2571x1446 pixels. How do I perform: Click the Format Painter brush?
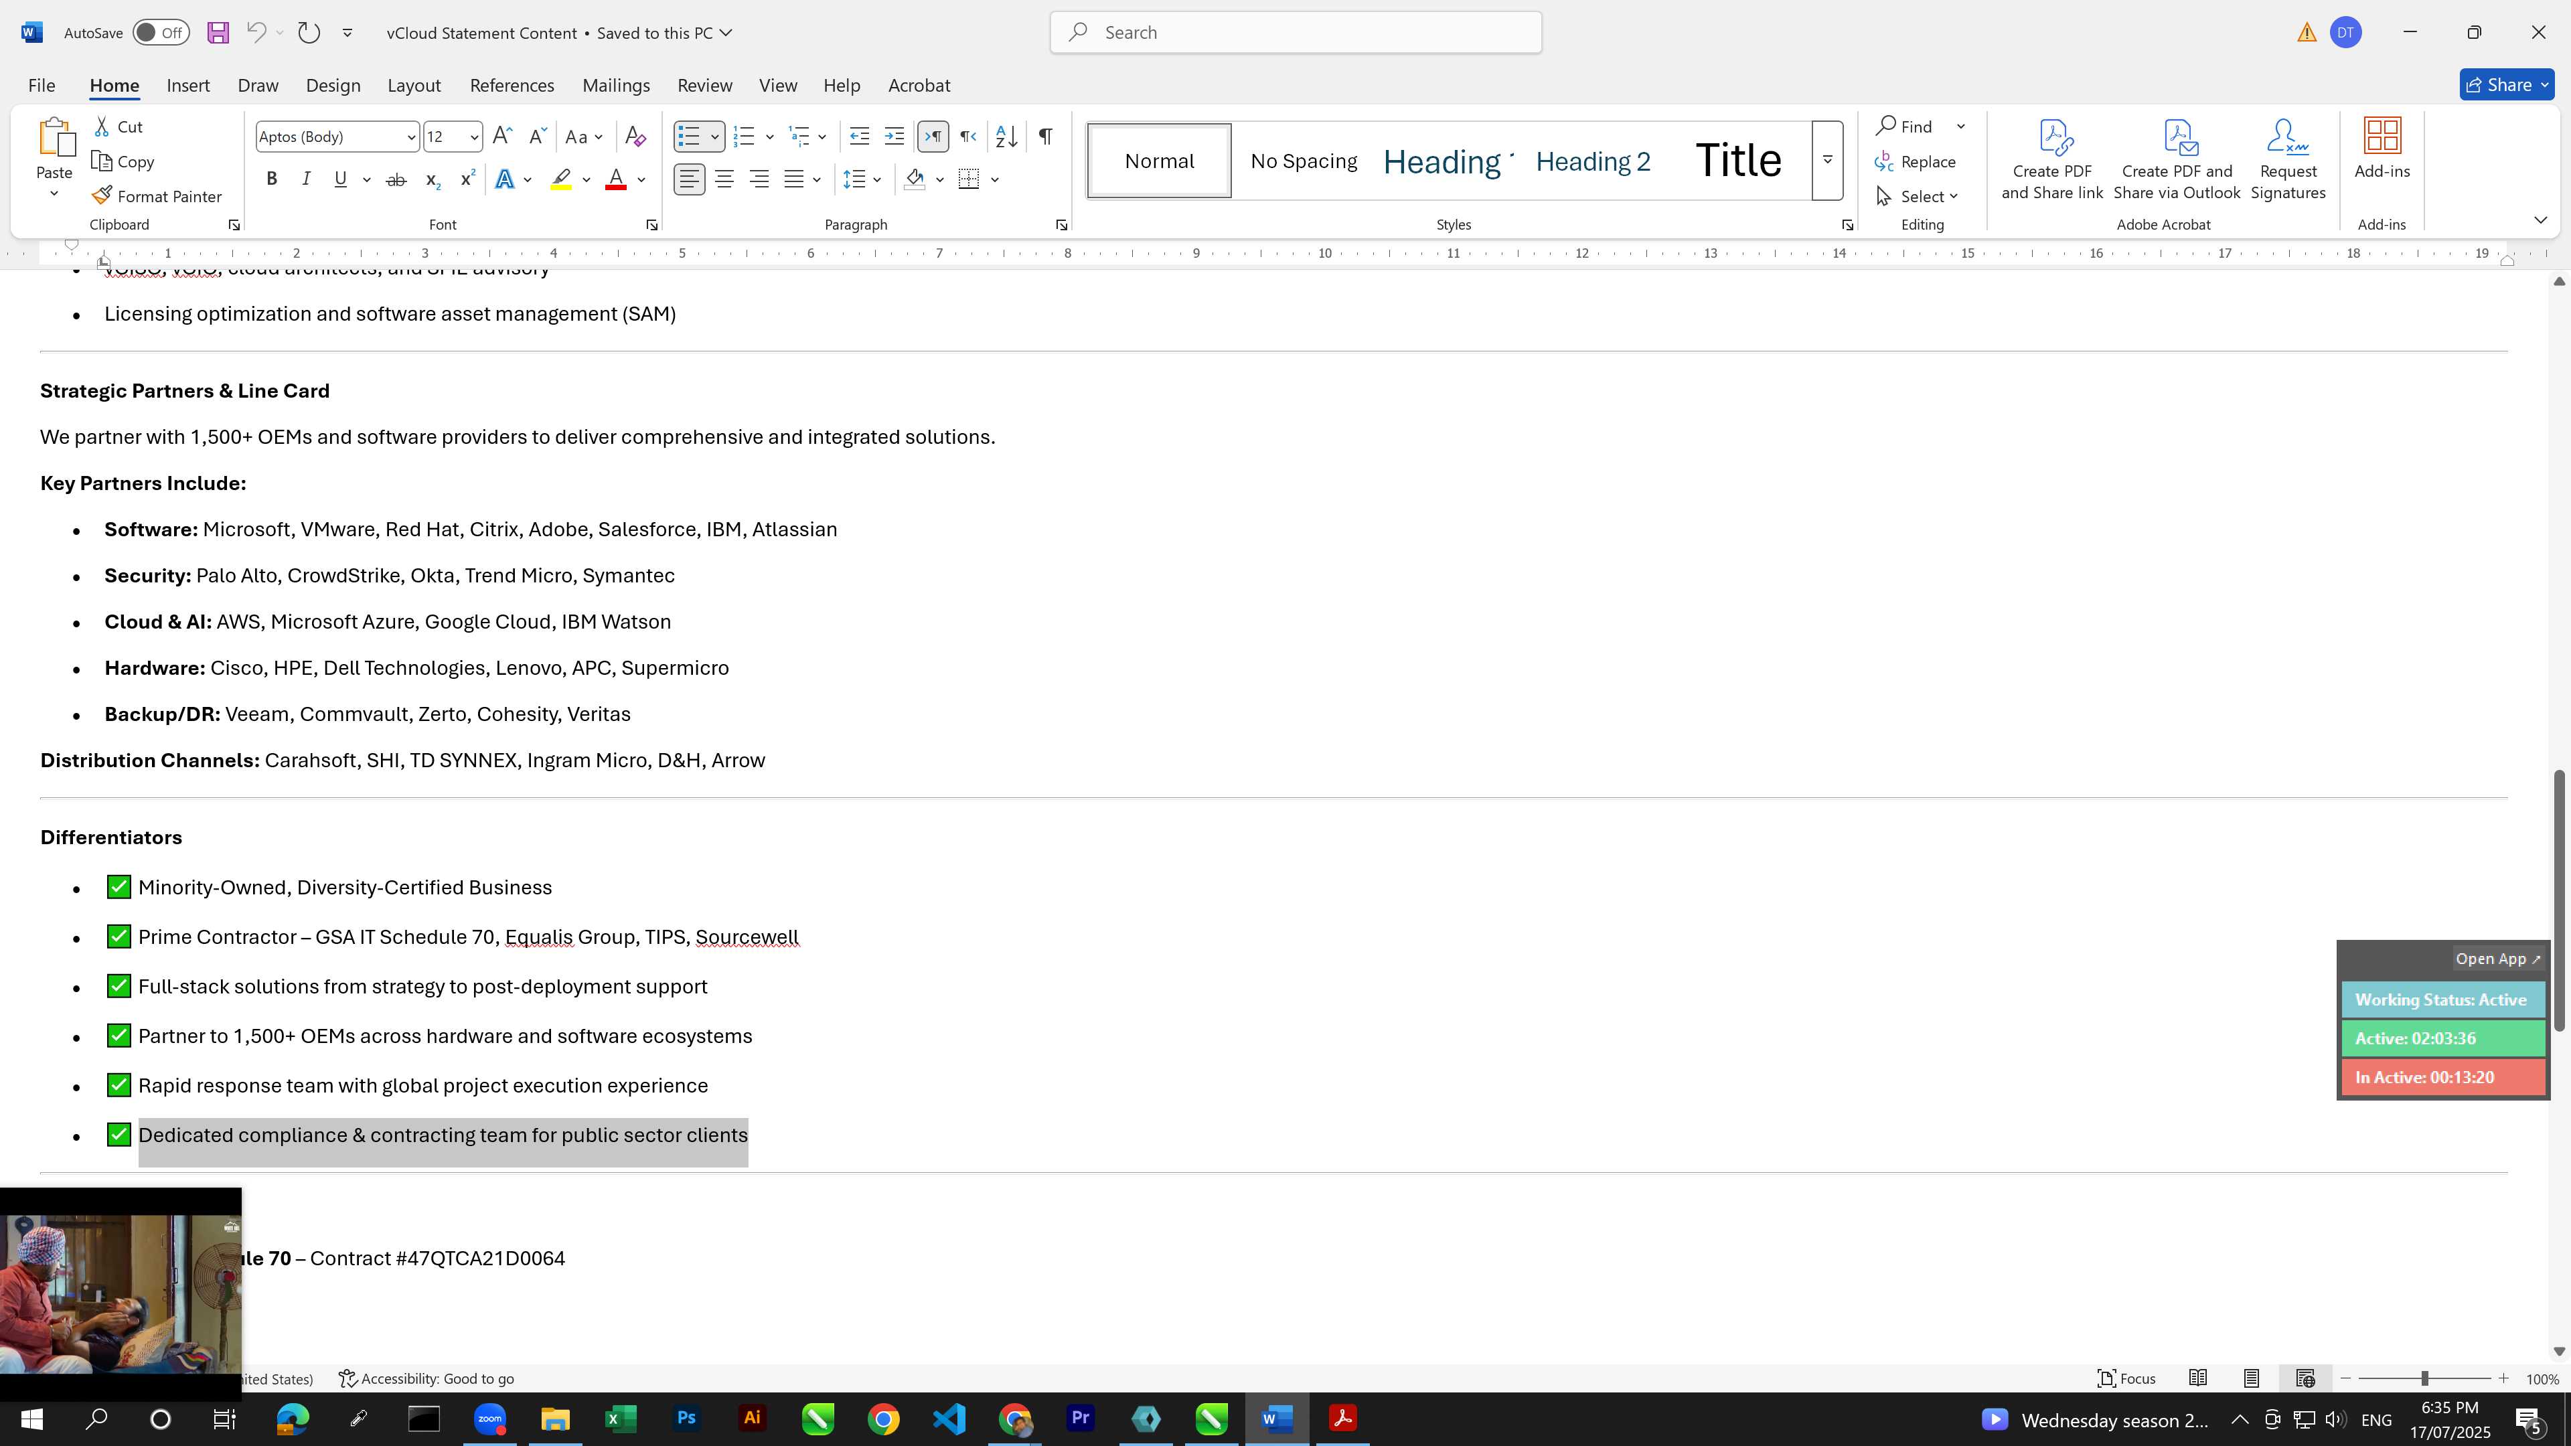coord(157,197)
